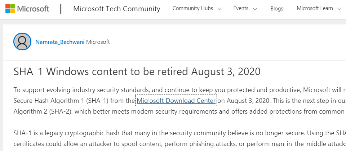Click the Microsoft wordmark beside the logo
This screenshot has height=151, width=346.
pyautogui.click(x=33, y=9)
